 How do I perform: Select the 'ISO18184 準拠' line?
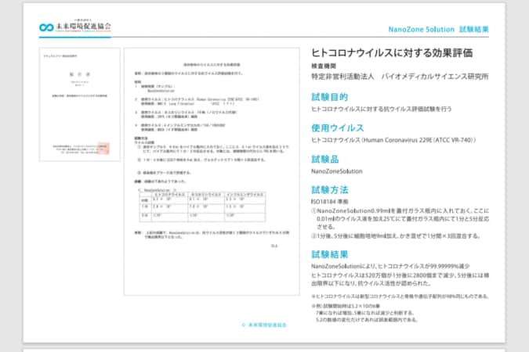coord(329,202)
